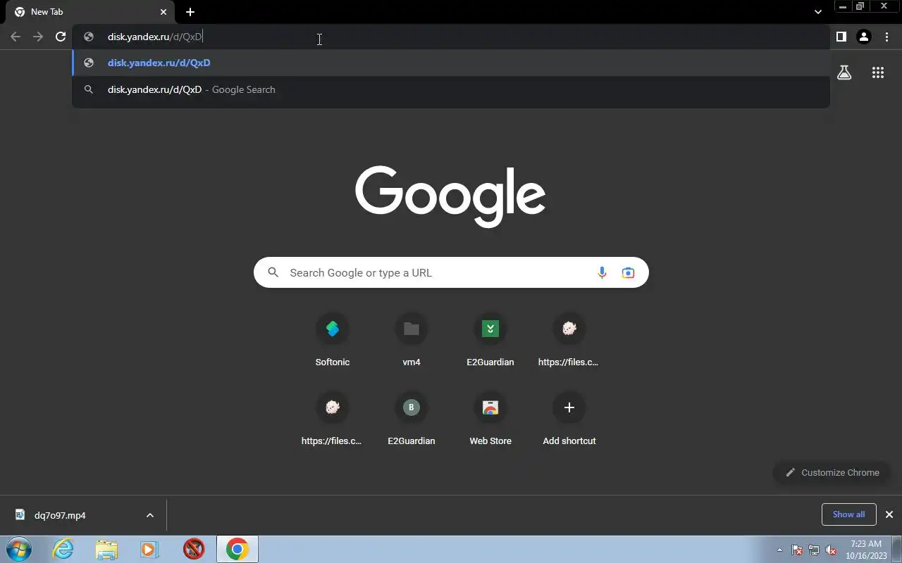902x563 pixels.
Task: Click the network tray icon
Action: coord(814,550)
